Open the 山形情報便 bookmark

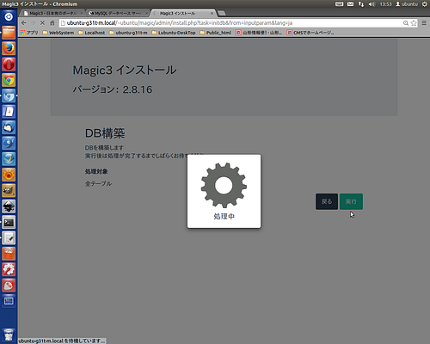pyautogui.click(x=259, y=33)
